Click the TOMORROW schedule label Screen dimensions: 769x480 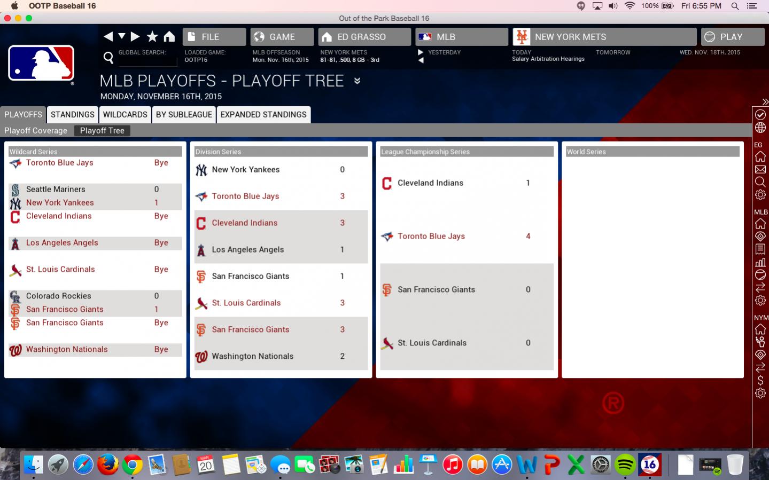(x=613, y=52)
